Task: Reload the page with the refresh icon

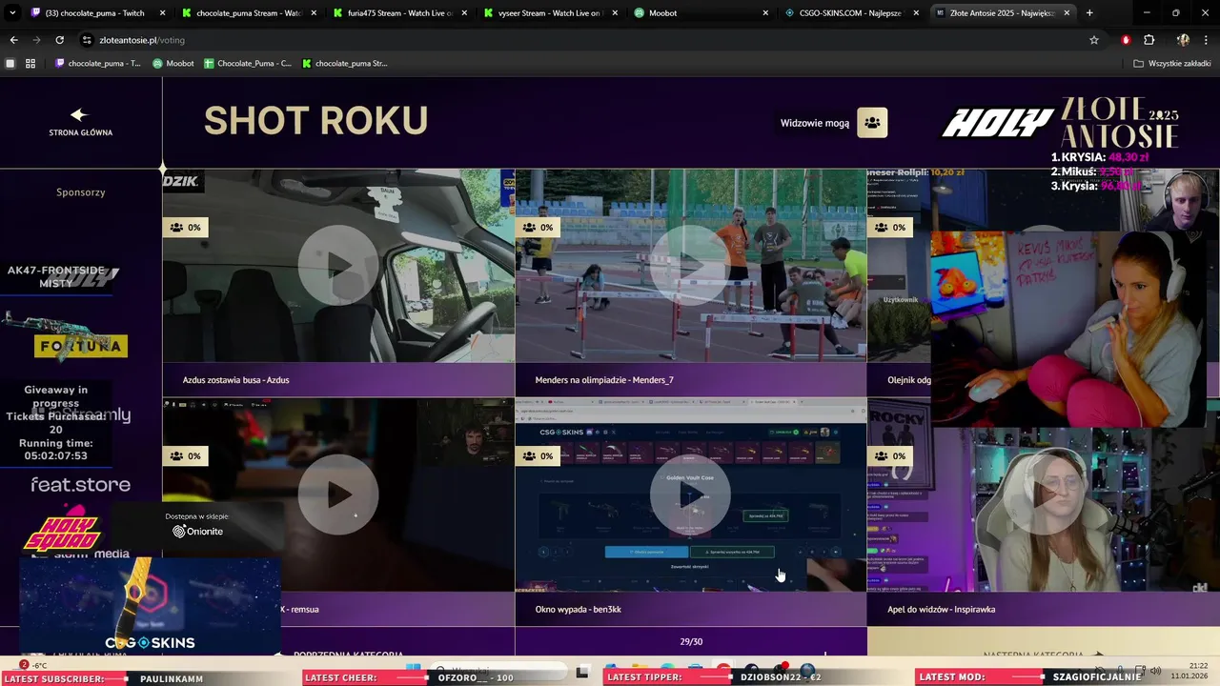Action: tap(59, 40)
